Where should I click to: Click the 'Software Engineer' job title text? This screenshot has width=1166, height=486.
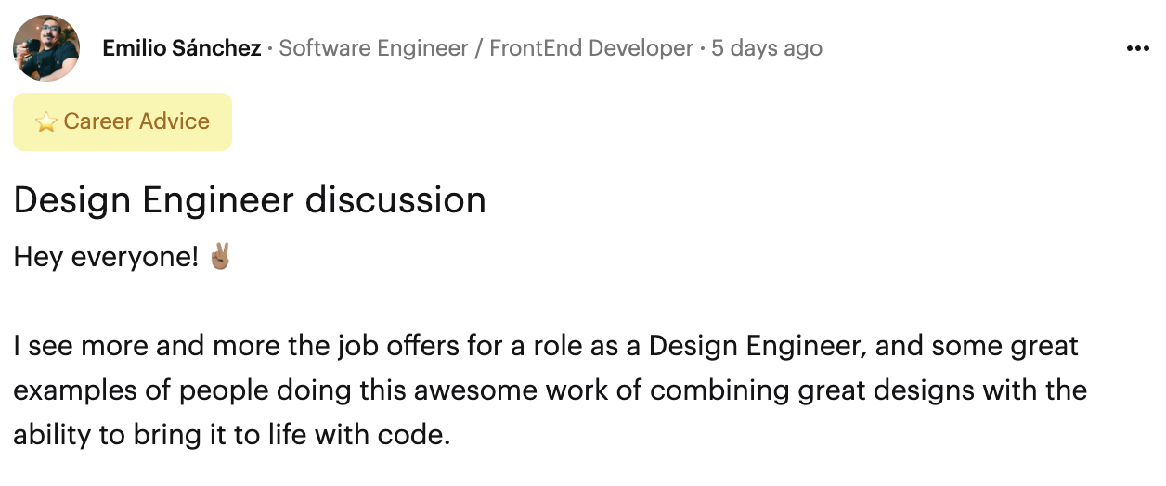(x=373, y=48)
